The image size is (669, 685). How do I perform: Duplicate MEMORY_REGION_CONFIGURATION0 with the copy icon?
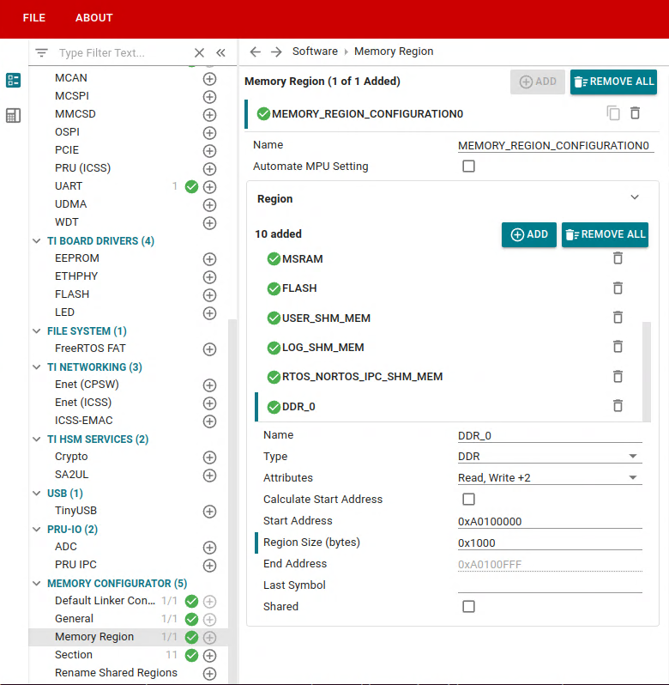point(612,113)
